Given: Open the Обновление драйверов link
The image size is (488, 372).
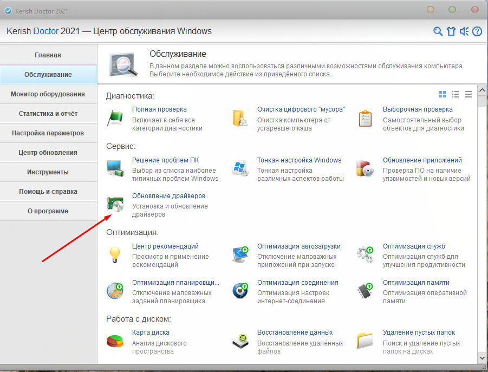Looking at the screenshot, I should click(x=168, y=196).
